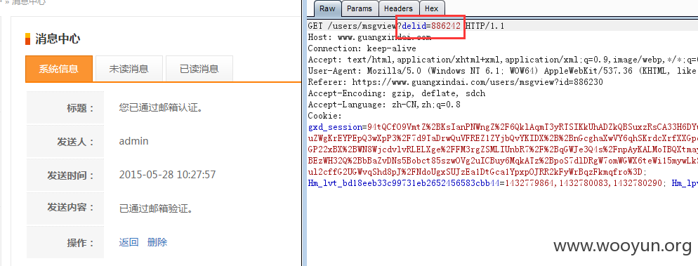Click the 发送内容： label cell
This screenshot has width=698, height=266.
pyautogui.click(x=65, y=208)
